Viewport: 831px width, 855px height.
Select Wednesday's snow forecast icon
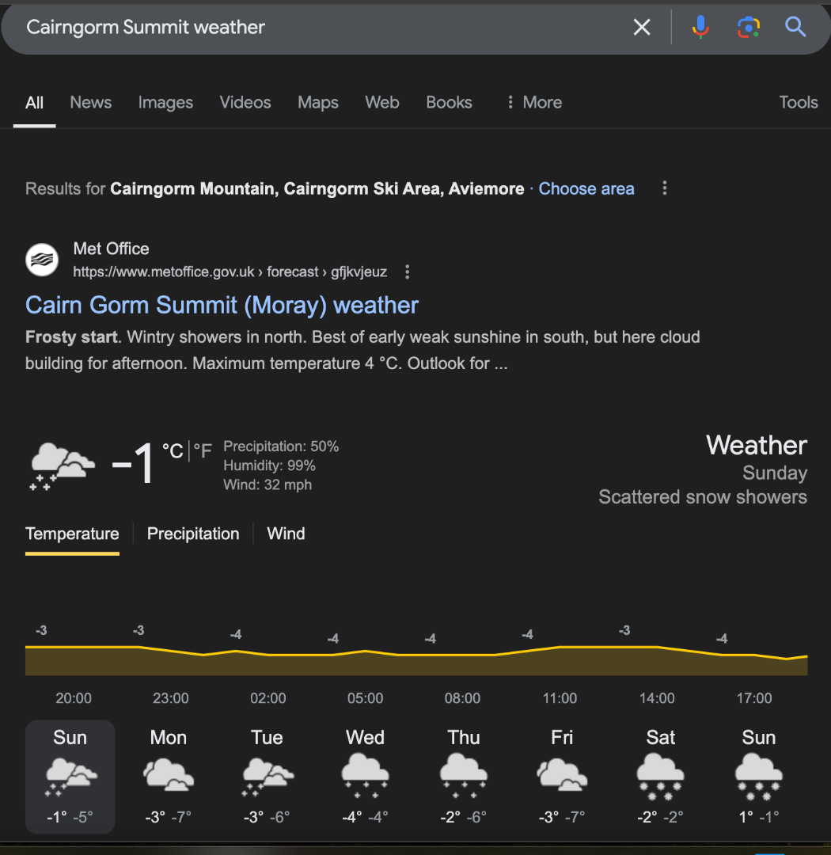(365, 773)
